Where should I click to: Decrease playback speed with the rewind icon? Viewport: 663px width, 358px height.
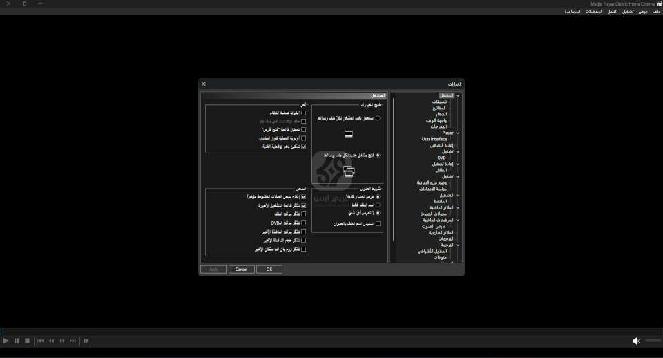(51, 341)
